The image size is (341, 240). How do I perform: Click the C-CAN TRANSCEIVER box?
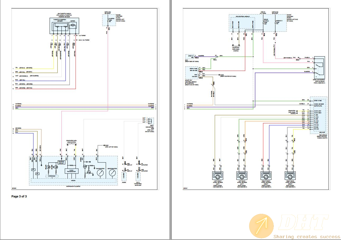(x=71, y=171)
